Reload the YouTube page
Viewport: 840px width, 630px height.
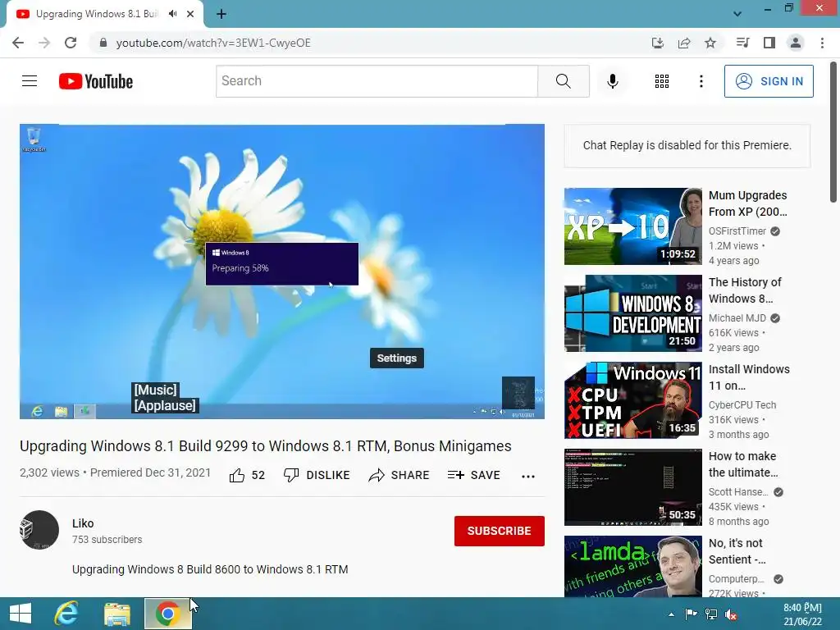tap(71, 43)
